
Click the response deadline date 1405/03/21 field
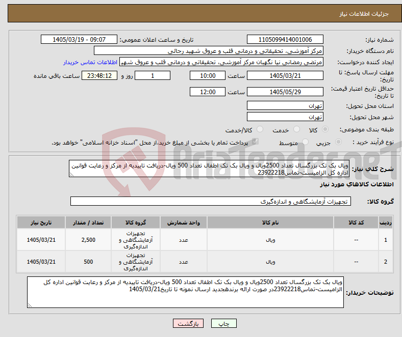285,75
